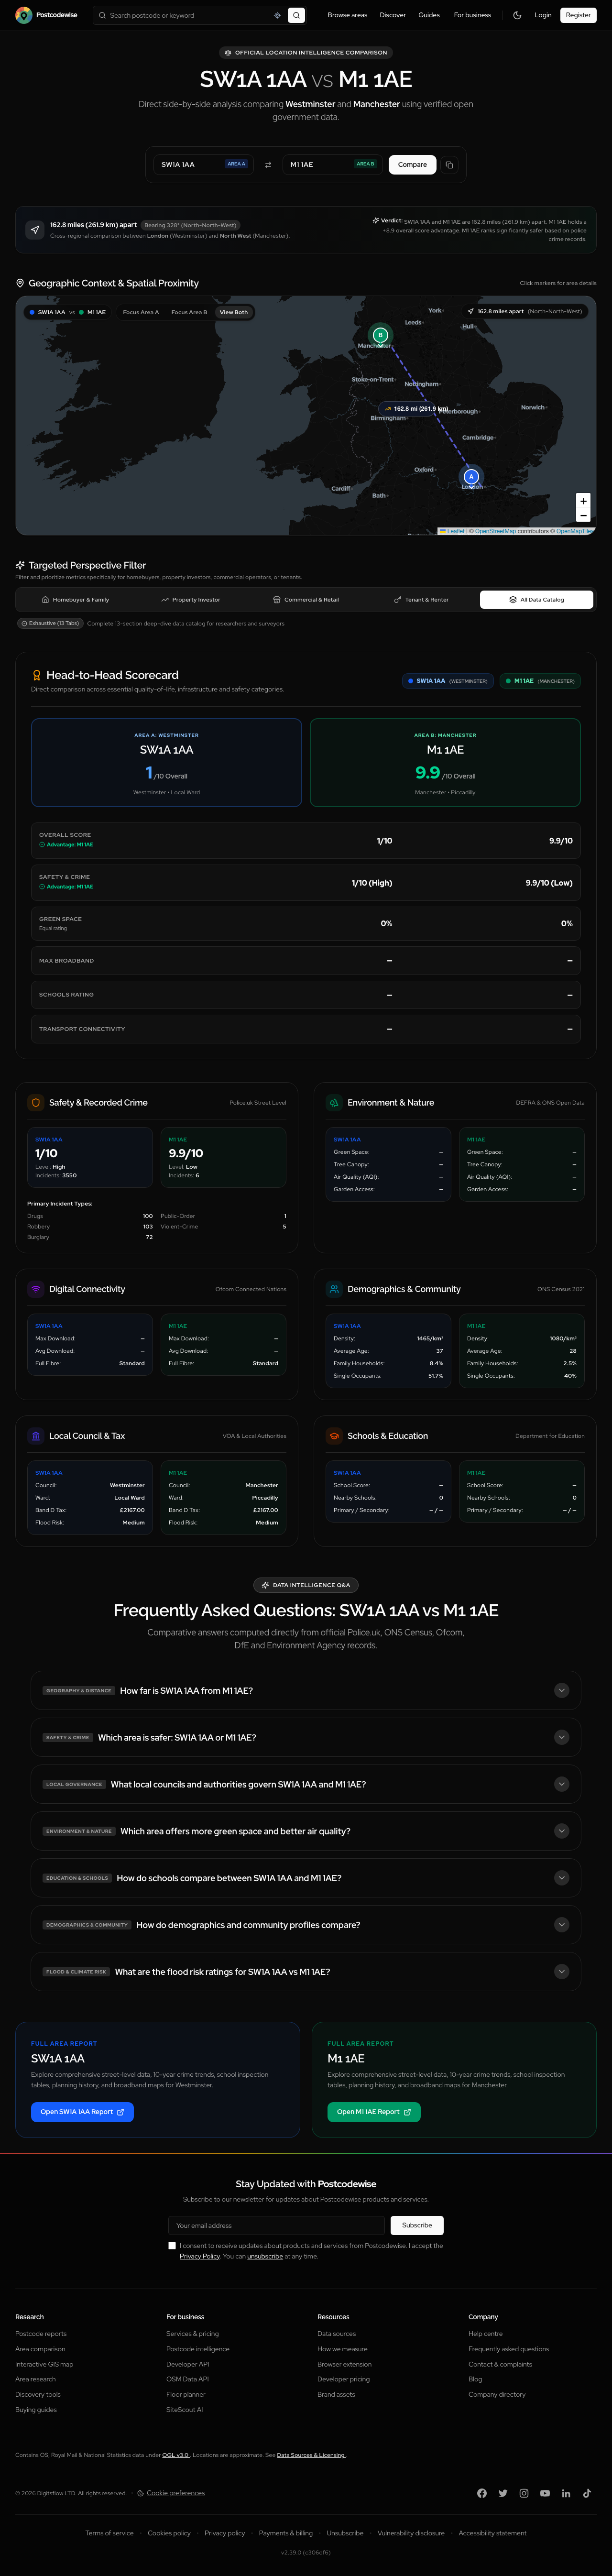The height and width of the screenshot is (2576, 612).
Task: Select the Tenant & Renter perspective tab
Action: click(421, 600)
